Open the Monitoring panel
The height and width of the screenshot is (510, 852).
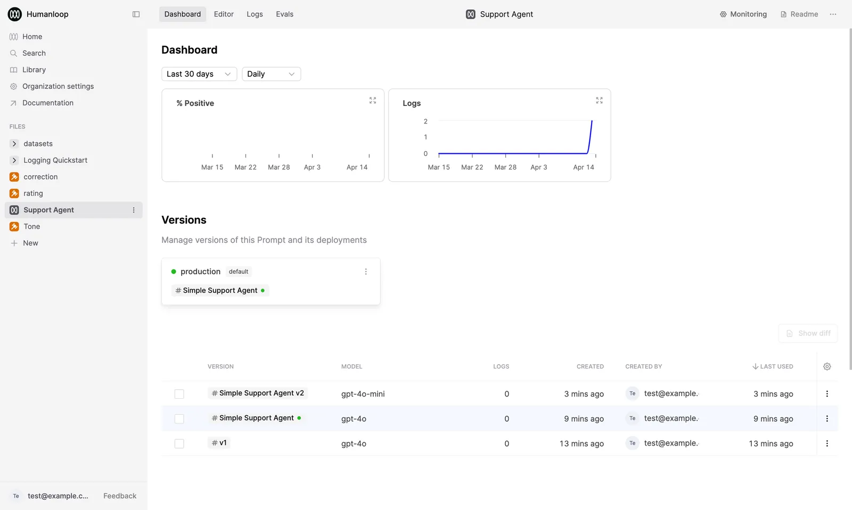(x=743, y=14)
